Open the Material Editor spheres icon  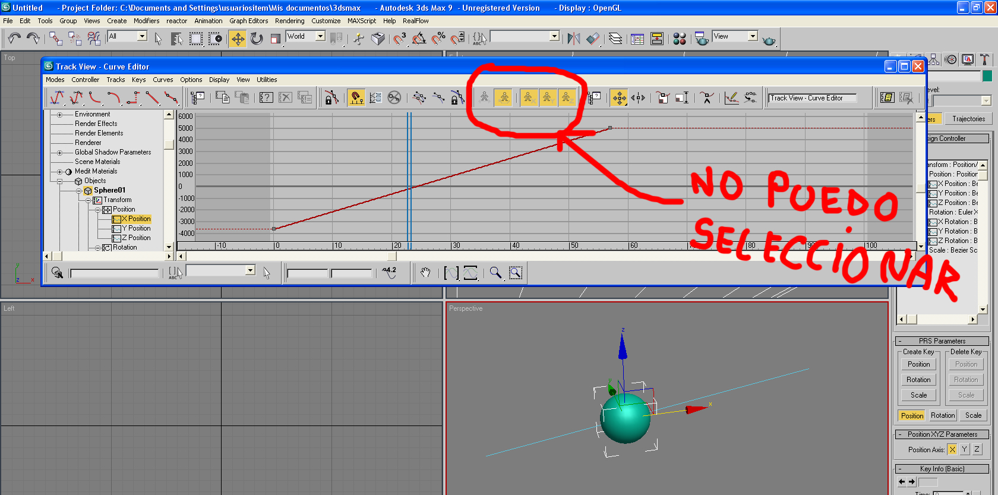(x=680, y=39)
